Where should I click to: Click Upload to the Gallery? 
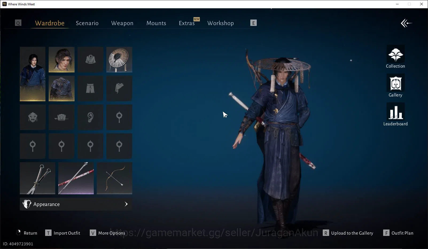(348, 233)
